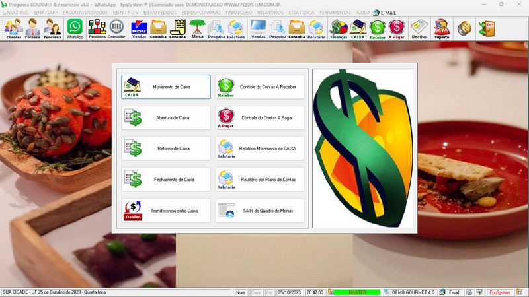This screenshot has height=297, width=529.
Task: Click the Consulta receipt-scroll icon
Action: coord(178,28)
